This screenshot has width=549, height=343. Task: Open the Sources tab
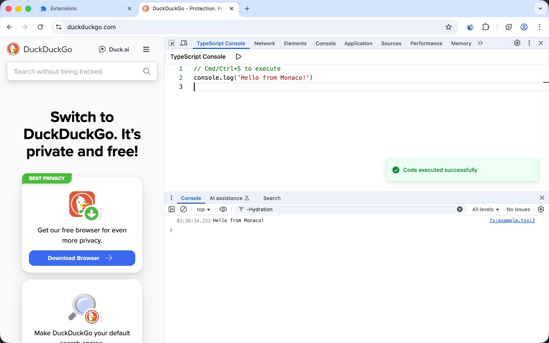(391, 43)
